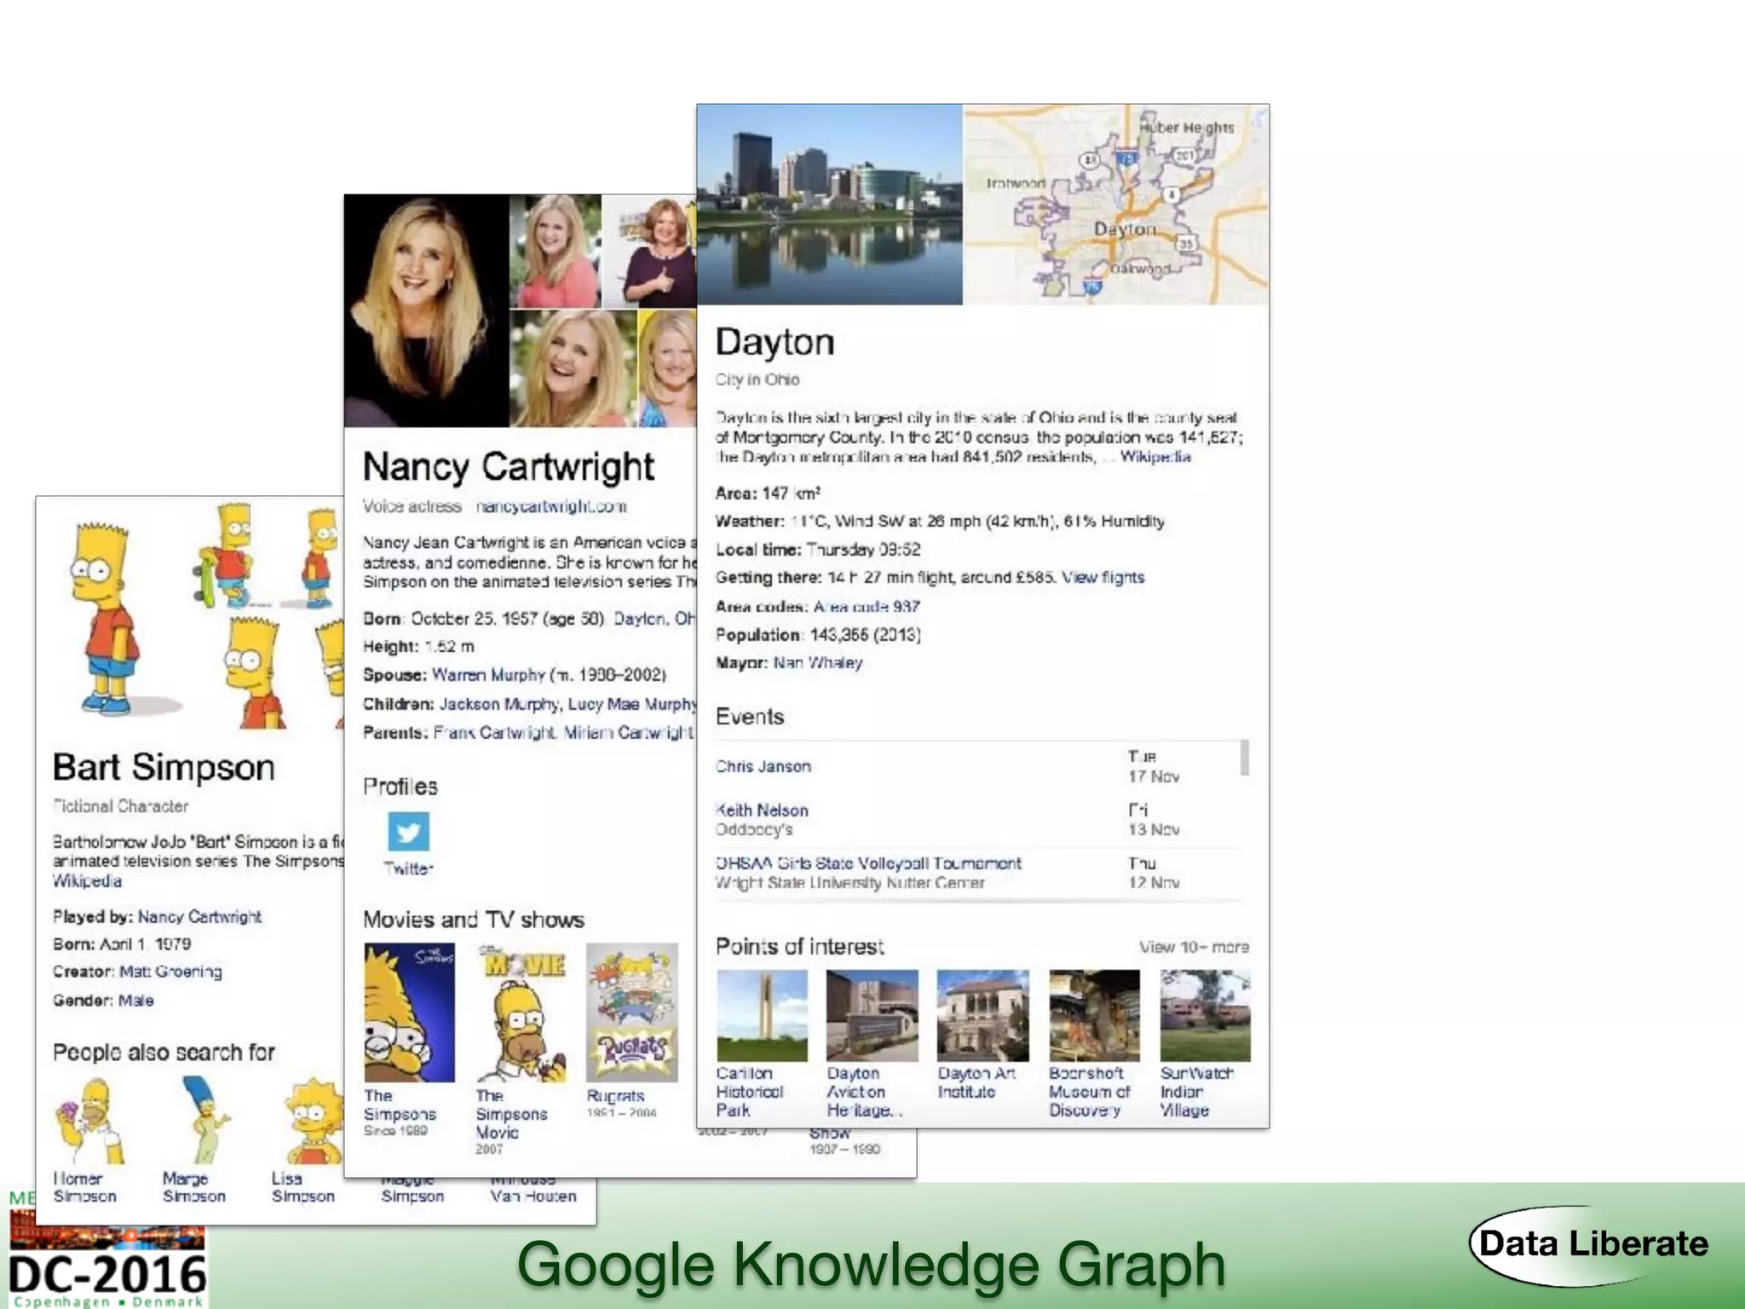Image resolution: width=1745 pixels, height=1309 pixels.
Task: Open nancycartwright.com website link
Action: [x=551, y=506]
